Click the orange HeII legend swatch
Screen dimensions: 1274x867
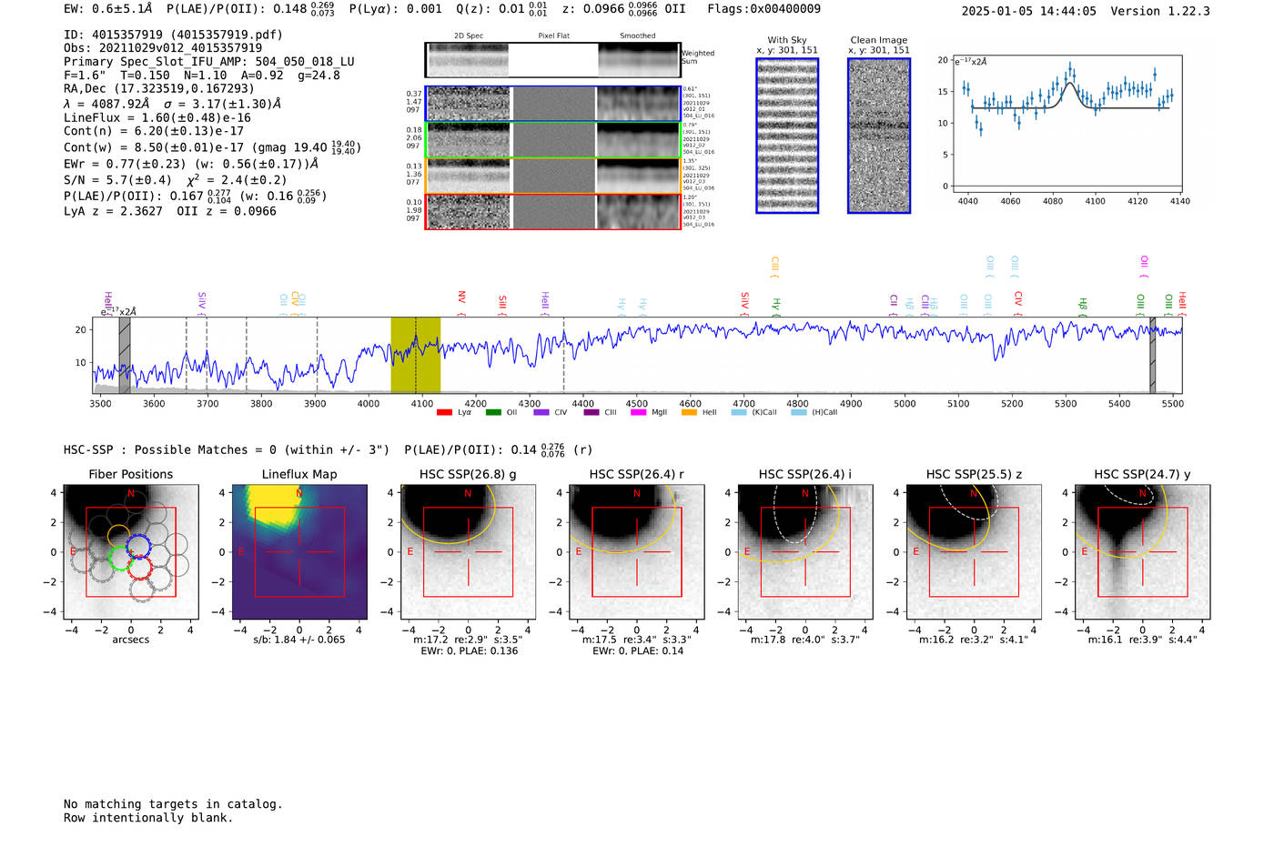point(689,413)
